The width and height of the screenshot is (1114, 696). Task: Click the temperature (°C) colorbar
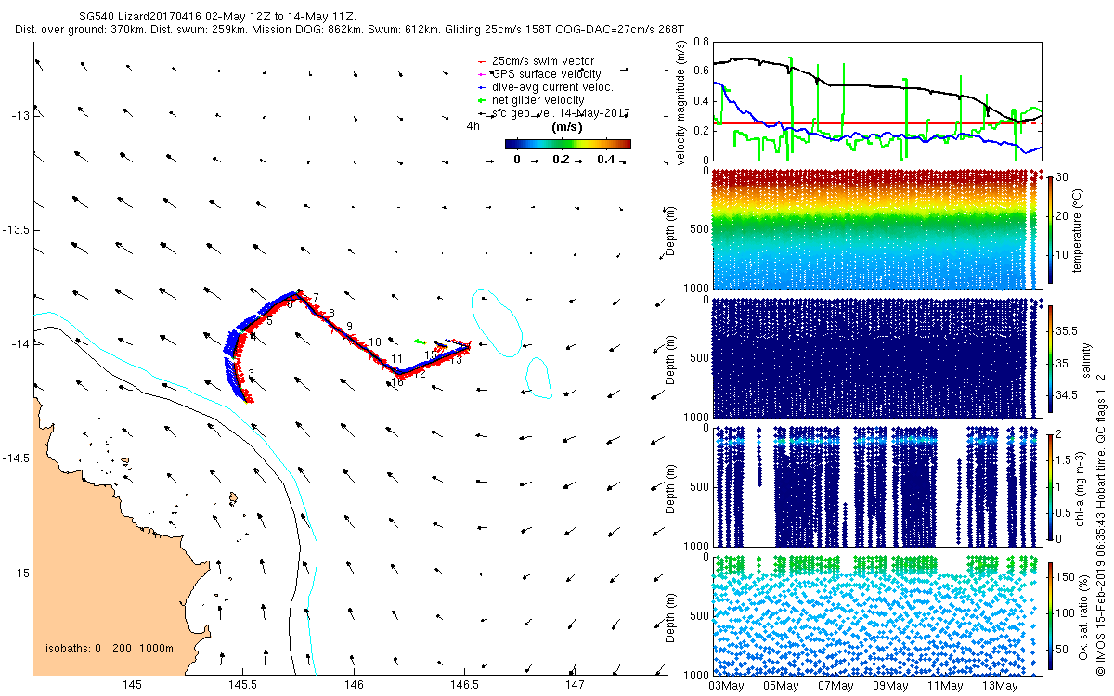click(x=1050, y=229)
